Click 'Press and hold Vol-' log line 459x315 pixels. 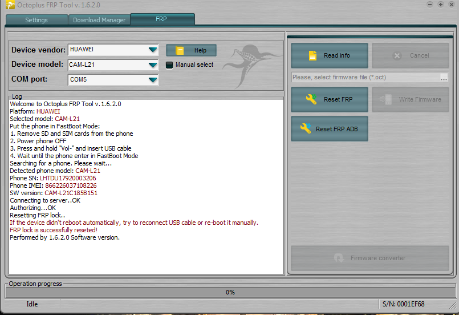71,148
